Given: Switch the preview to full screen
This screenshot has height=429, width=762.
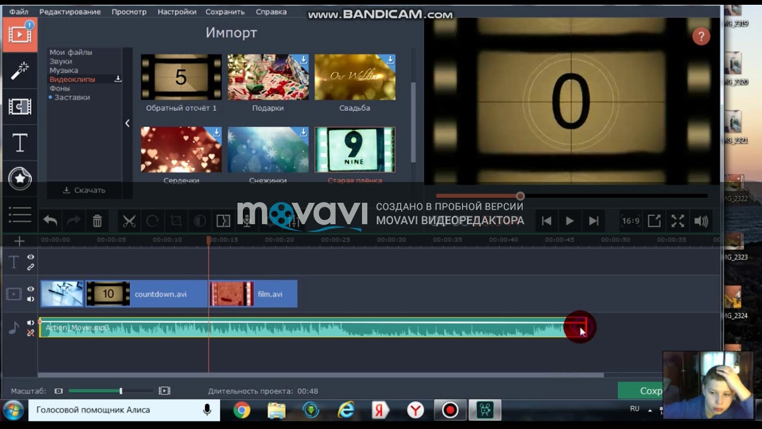Looking at the screenshot, I should [x=677, y=221].
